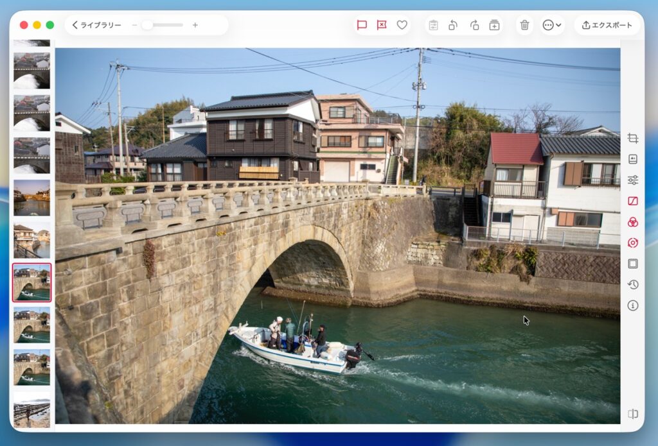Screen dimensions: 658x446
Task: Toggle the split compare view at sidebar bottom
Action: [633, 414]
